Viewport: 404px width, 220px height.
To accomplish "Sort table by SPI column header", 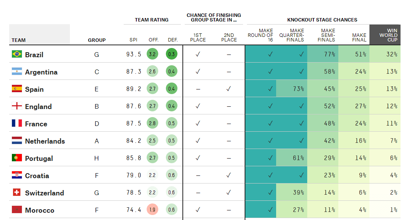I will coord(133,40).
